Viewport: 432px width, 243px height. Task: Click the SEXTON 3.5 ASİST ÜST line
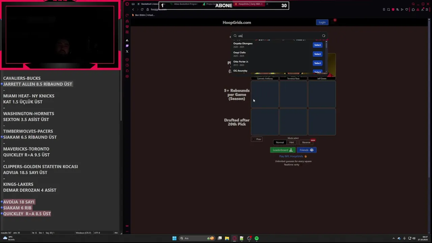26,119
